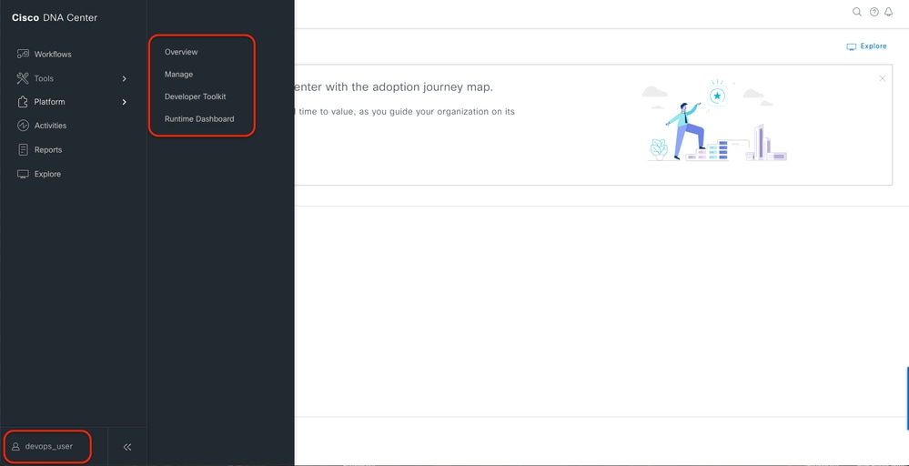Click the Platform puzzle-piece icon
909x466 pixels.
tap(23, 102)
